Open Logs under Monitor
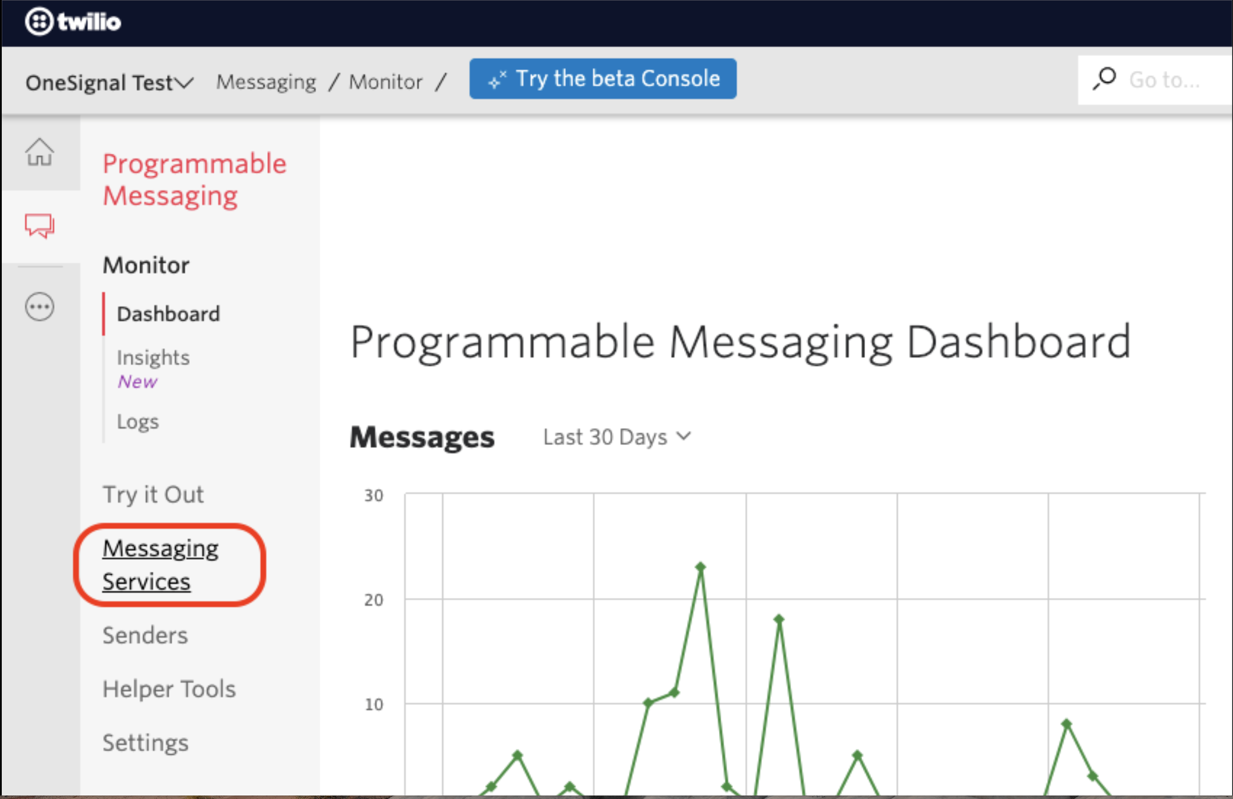1233x799 pixels. 138,421
